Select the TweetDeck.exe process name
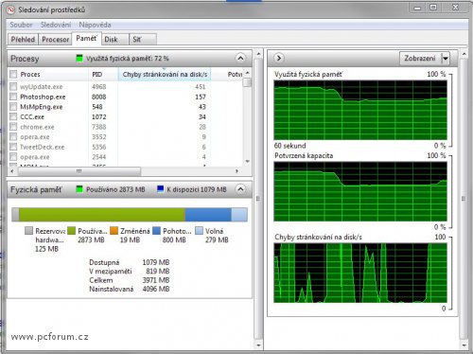This screenshot has width=473, height=354. tap(42, 147)
